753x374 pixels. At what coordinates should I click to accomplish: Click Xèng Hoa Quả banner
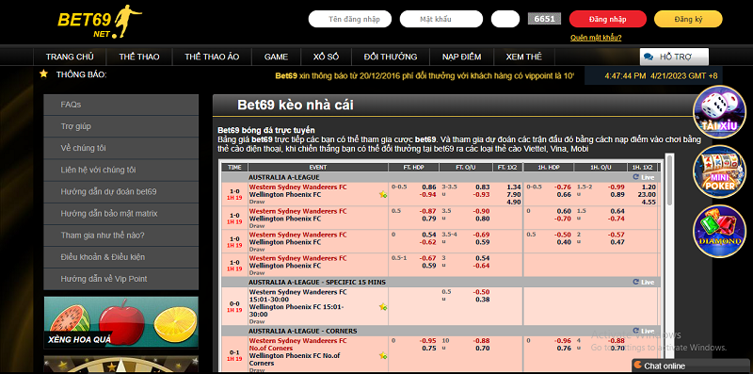(121, 322)
